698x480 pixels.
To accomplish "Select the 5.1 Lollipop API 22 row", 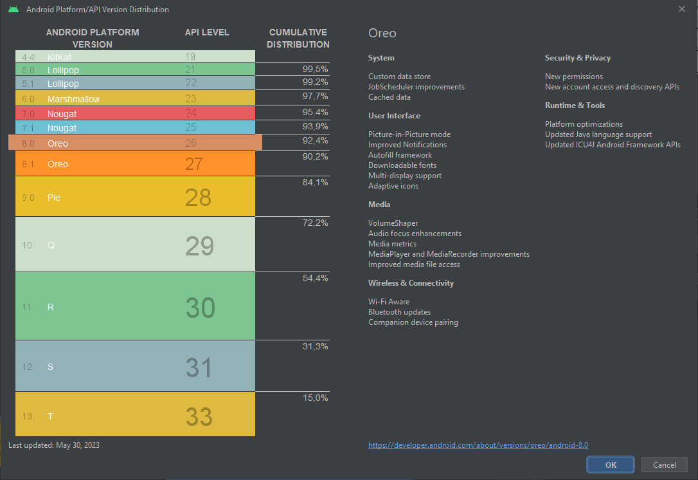I will point(135,84).
